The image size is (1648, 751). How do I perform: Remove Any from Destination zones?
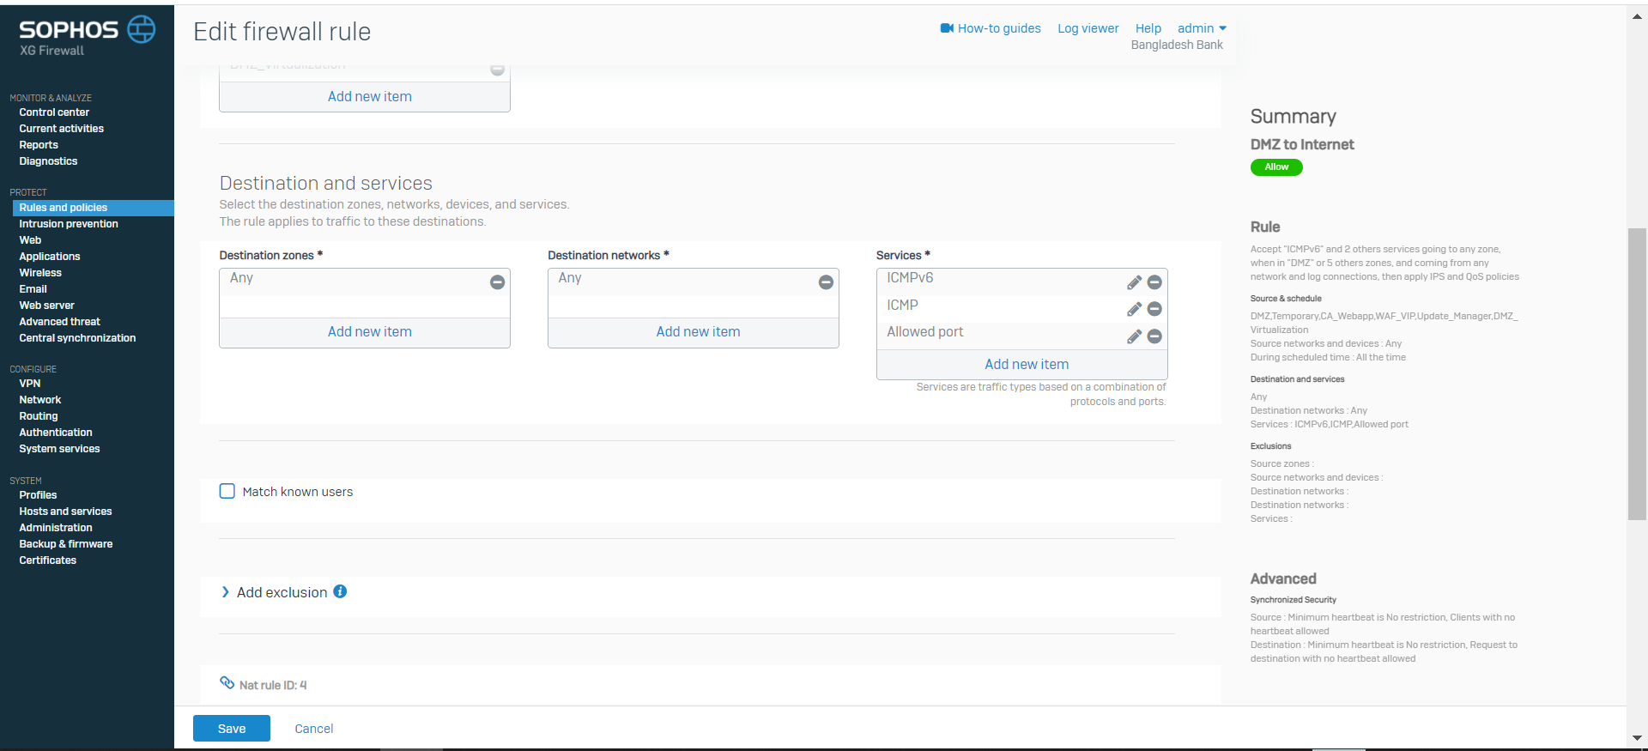point(497,282)
